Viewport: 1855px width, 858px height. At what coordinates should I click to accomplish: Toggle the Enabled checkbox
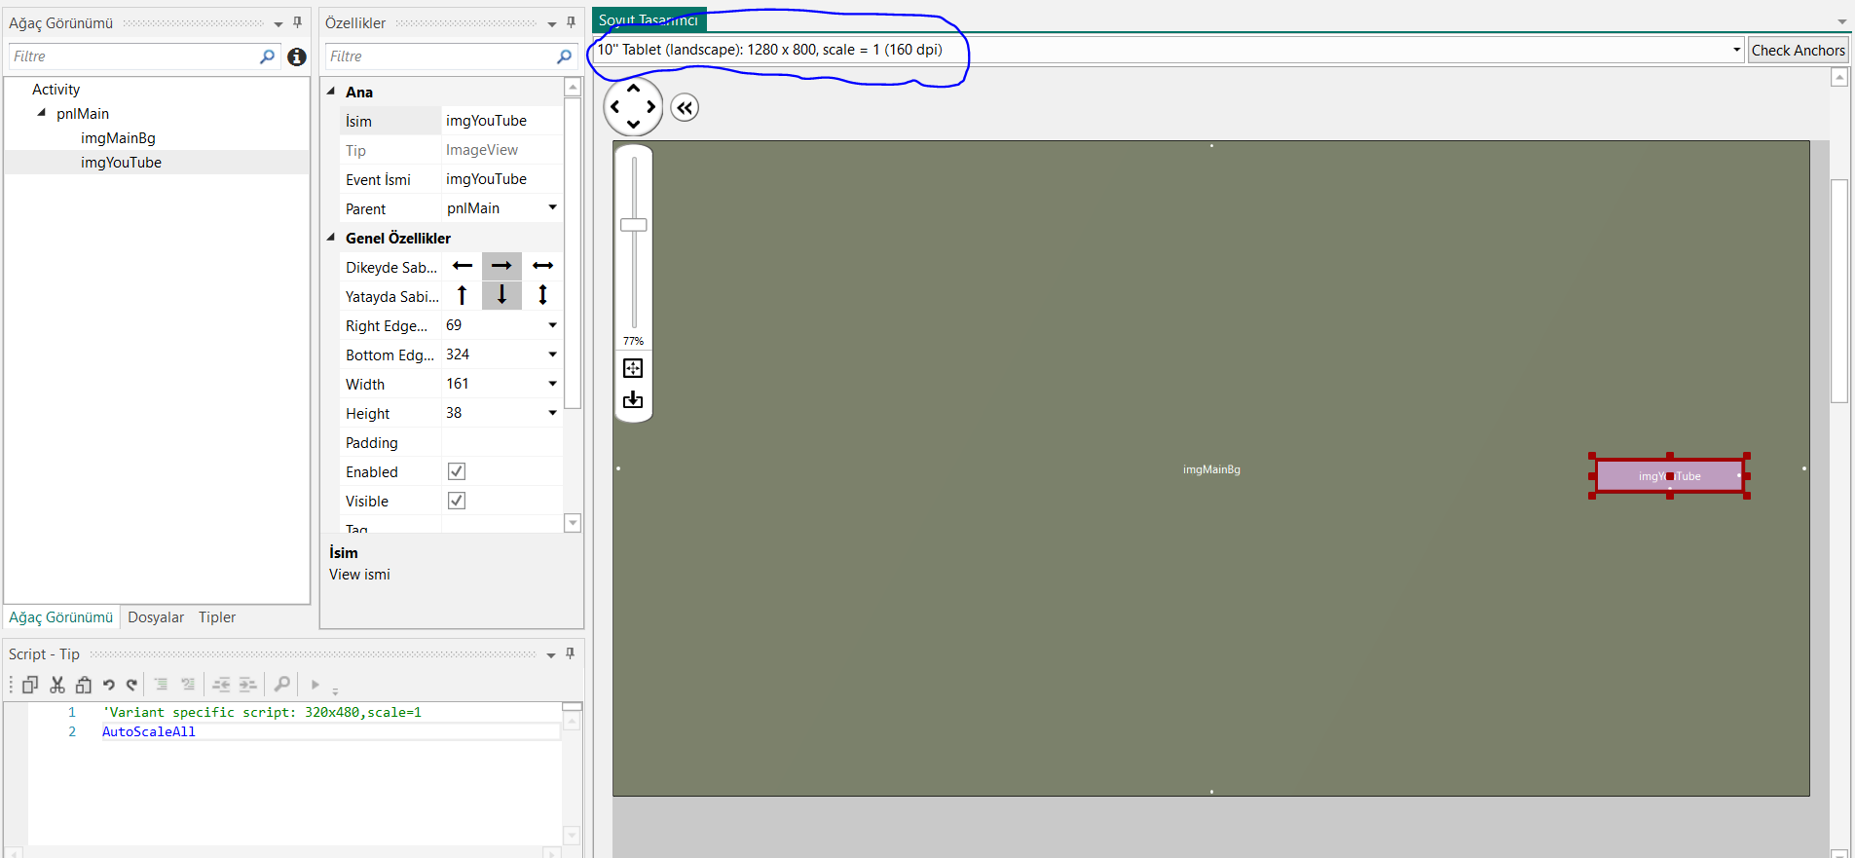click(x=456, y=471)
